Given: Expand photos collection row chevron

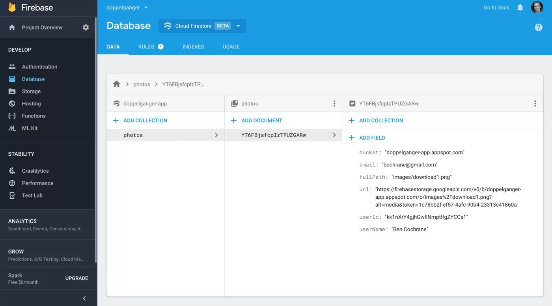Looking at the screenshot, I should point(216,135).
